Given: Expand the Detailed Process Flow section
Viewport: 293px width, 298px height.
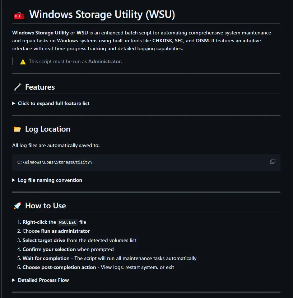Looking at the screenshot, I should tap(43, 280).
